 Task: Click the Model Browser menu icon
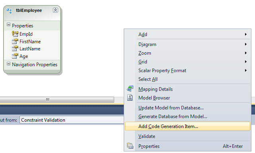[x=130, y=98]
